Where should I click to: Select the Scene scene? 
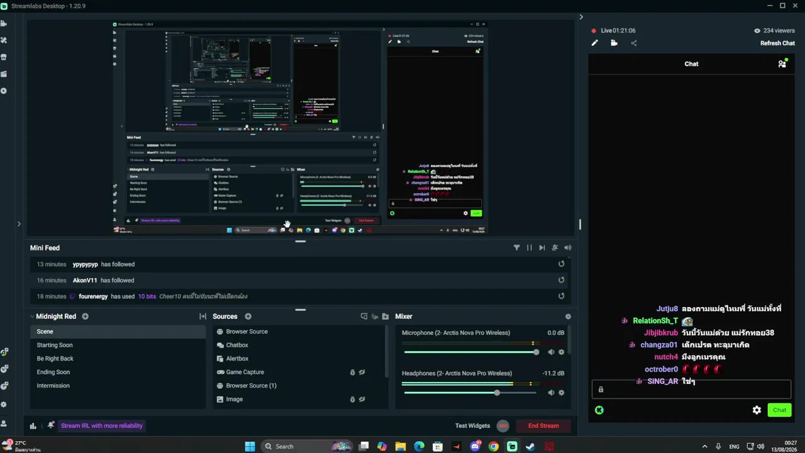(118, 332)
